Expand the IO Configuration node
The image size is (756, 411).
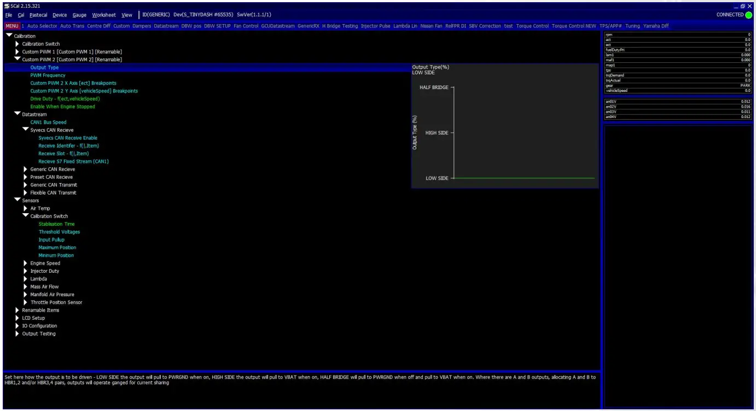pos(17,326)
